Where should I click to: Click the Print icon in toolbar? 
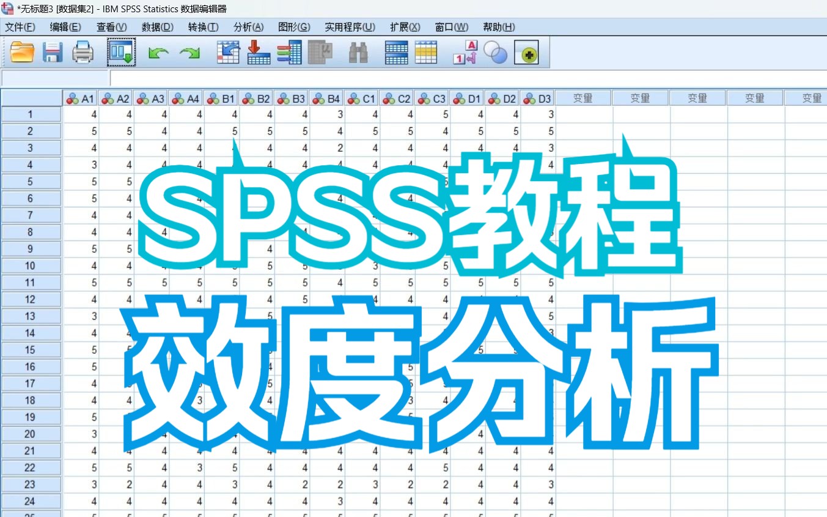point(83,53)
